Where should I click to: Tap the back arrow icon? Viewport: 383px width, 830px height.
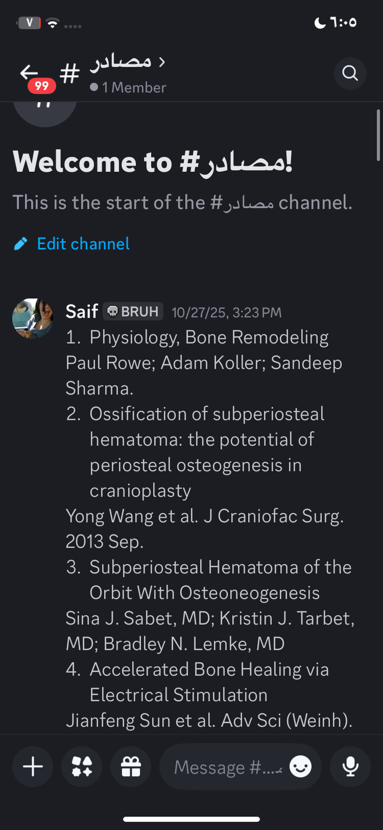[30, 73]
